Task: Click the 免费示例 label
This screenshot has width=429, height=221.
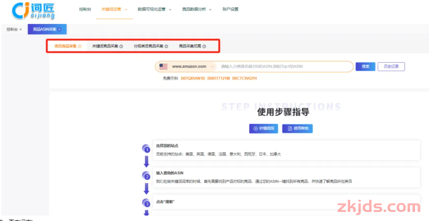Action: (171, 78)
